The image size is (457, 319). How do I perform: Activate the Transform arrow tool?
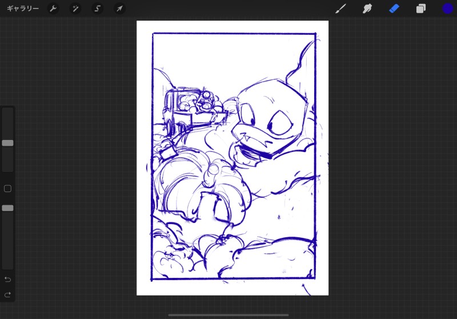click(119, 9)
